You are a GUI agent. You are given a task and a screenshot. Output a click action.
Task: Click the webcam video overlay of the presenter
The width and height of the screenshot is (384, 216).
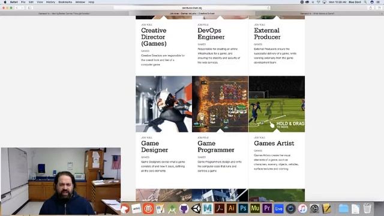[61, 181]
